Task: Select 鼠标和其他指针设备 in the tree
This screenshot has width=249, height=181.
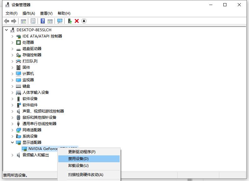Action: tap(39, 118)
